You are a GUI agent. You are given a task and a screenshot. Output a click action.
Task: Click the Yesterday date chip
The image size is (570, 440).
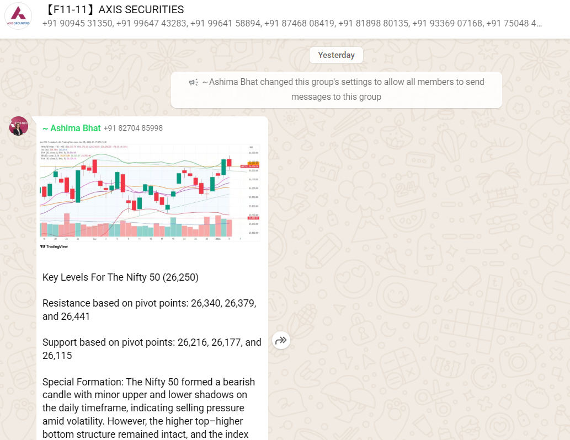coord(336,55)
